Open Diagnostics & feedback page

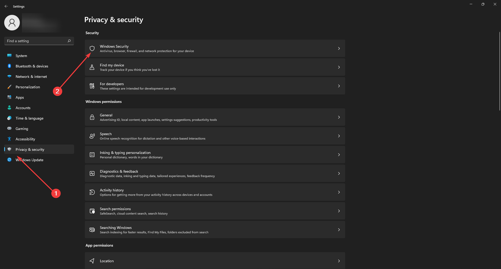[x=215, y=173]
